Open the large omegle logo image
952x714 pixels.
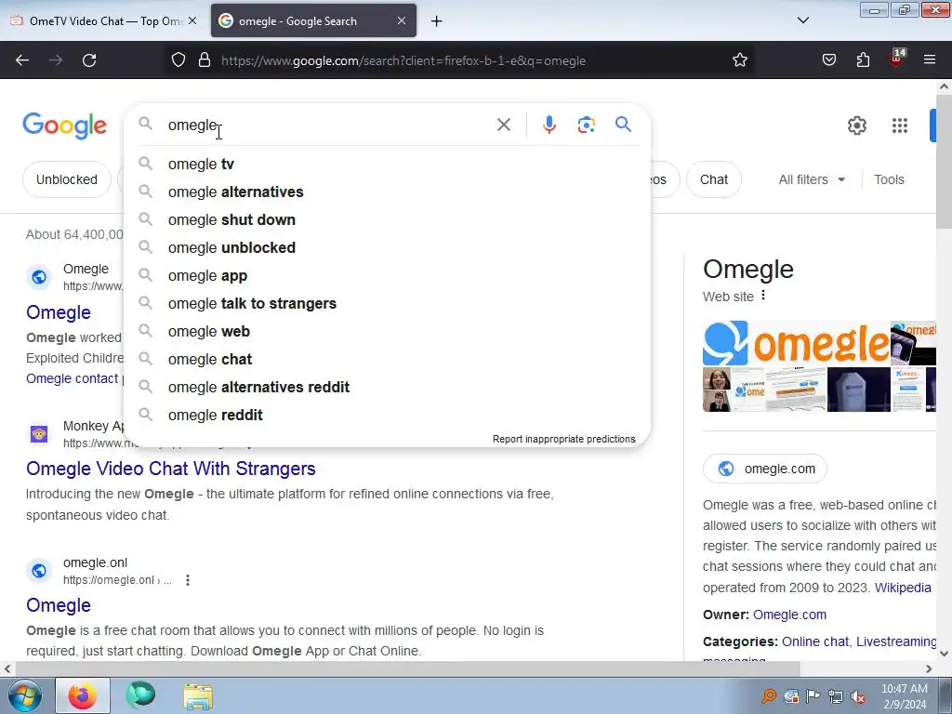(796, 343)
